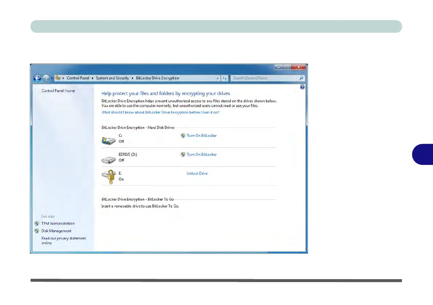Open recent pages dropdown beside Forward arrow
Image resolution: width=433 pixels, height=305 pixels.
point(52,79)
